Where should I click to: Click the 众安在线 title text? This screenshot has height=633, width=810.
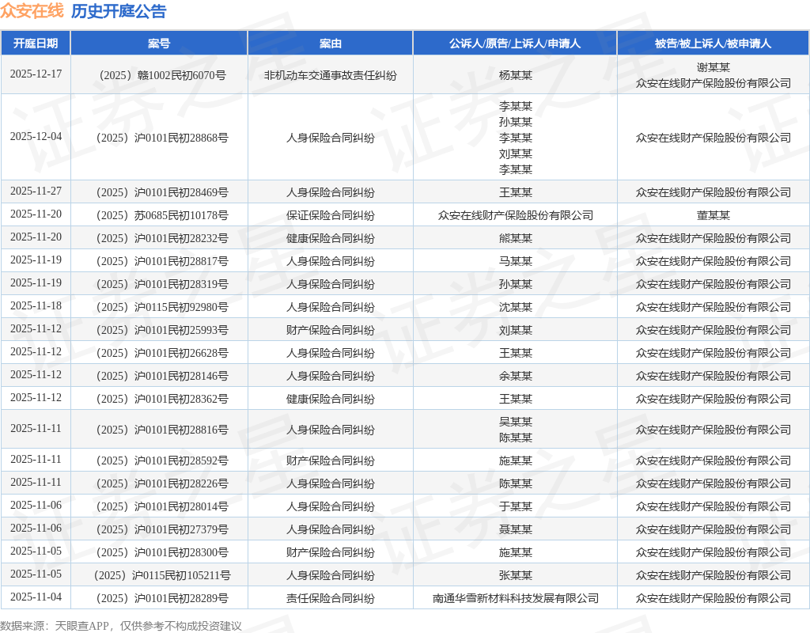coord(32,11)
